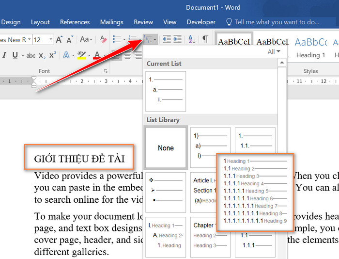The height and width of the screenshot is (259, 339).
Task: Click the Multilevel List button
Action: pyautogui.click(x=150, y=39)
